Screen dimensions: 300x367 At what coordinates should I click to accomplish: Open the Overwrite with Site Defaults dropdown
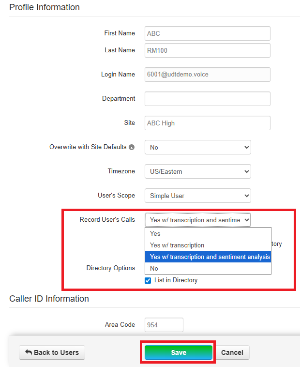click(197, 147)
